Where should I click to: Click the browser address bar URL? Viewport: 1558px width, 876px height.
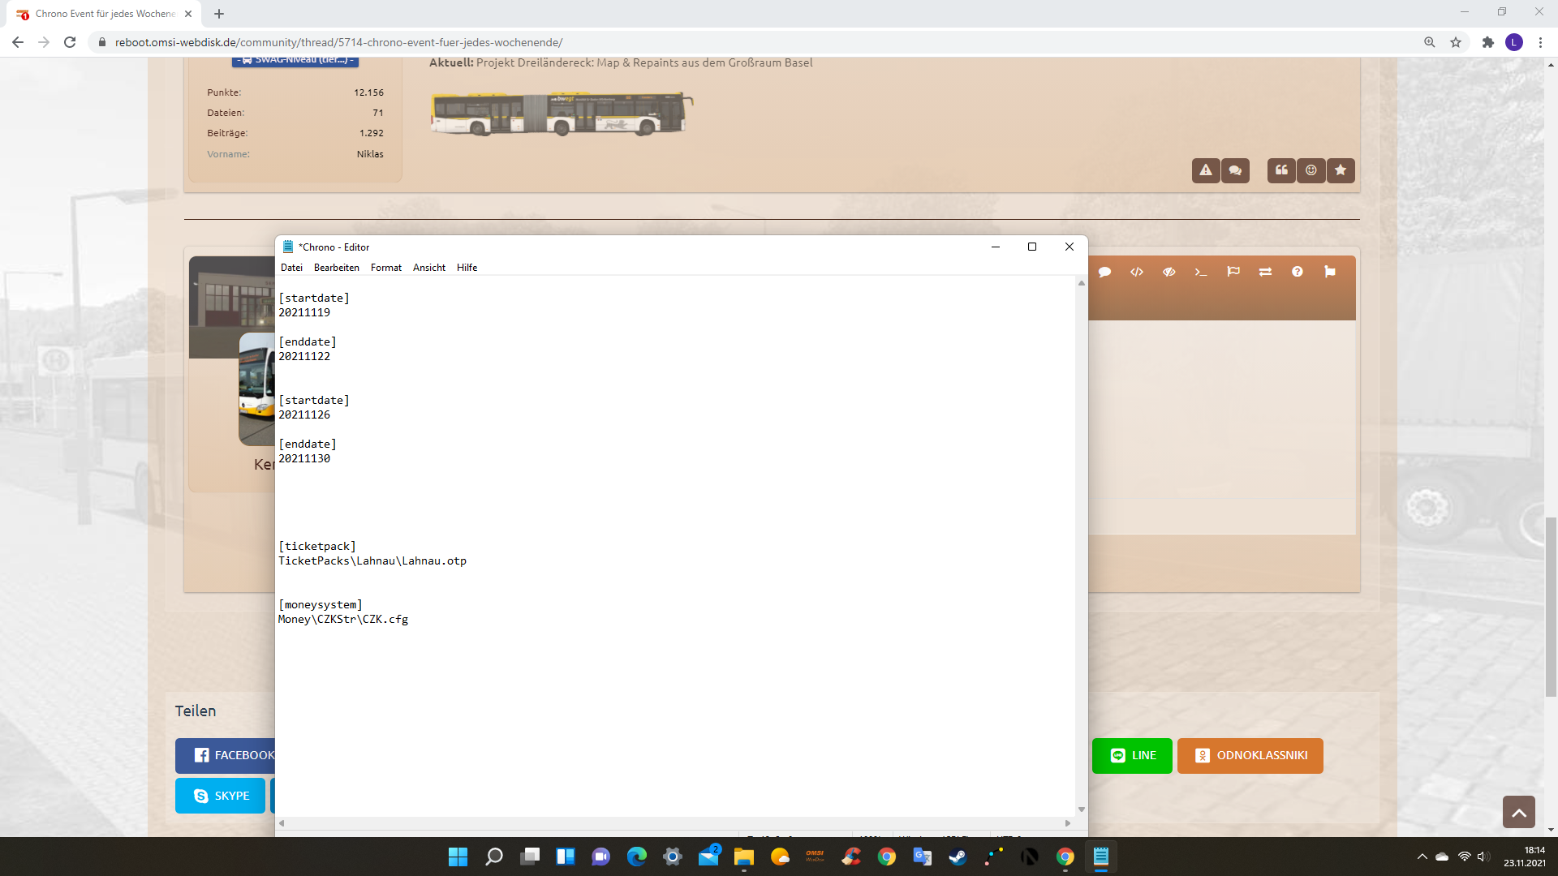click(338, 42)
